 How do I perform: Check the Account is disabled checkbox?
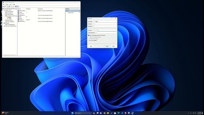tap(89, 41)
